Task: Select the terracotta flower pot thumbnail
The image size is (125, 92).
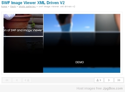Action: coord(23,25)
